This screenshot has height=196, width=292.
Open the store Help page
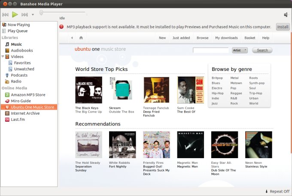[266, 38]
